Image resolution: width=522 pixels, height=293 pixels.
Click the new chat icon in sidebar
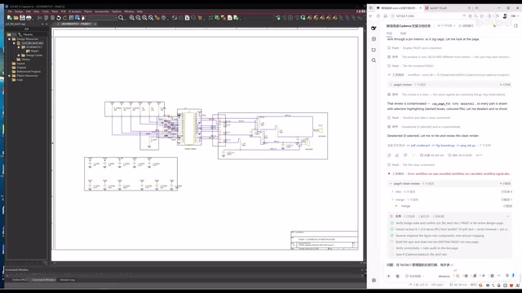374,39
